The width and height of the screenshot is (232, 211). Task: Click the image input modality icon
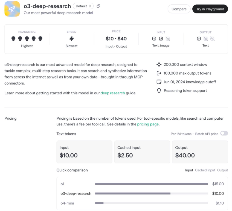tap(161, 39)
